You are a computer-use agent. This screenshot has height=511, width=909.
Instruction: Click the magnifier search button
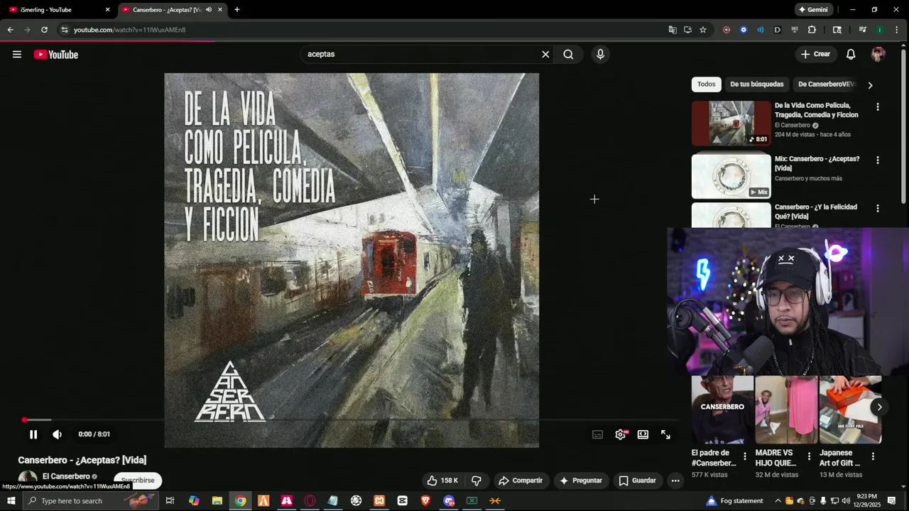[x=568, y=55]
